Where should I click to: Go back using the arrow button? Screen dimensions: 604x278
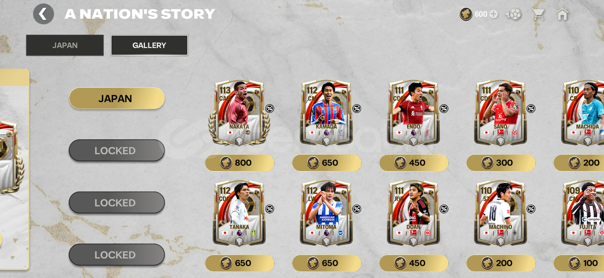click(x=43, y=14)
